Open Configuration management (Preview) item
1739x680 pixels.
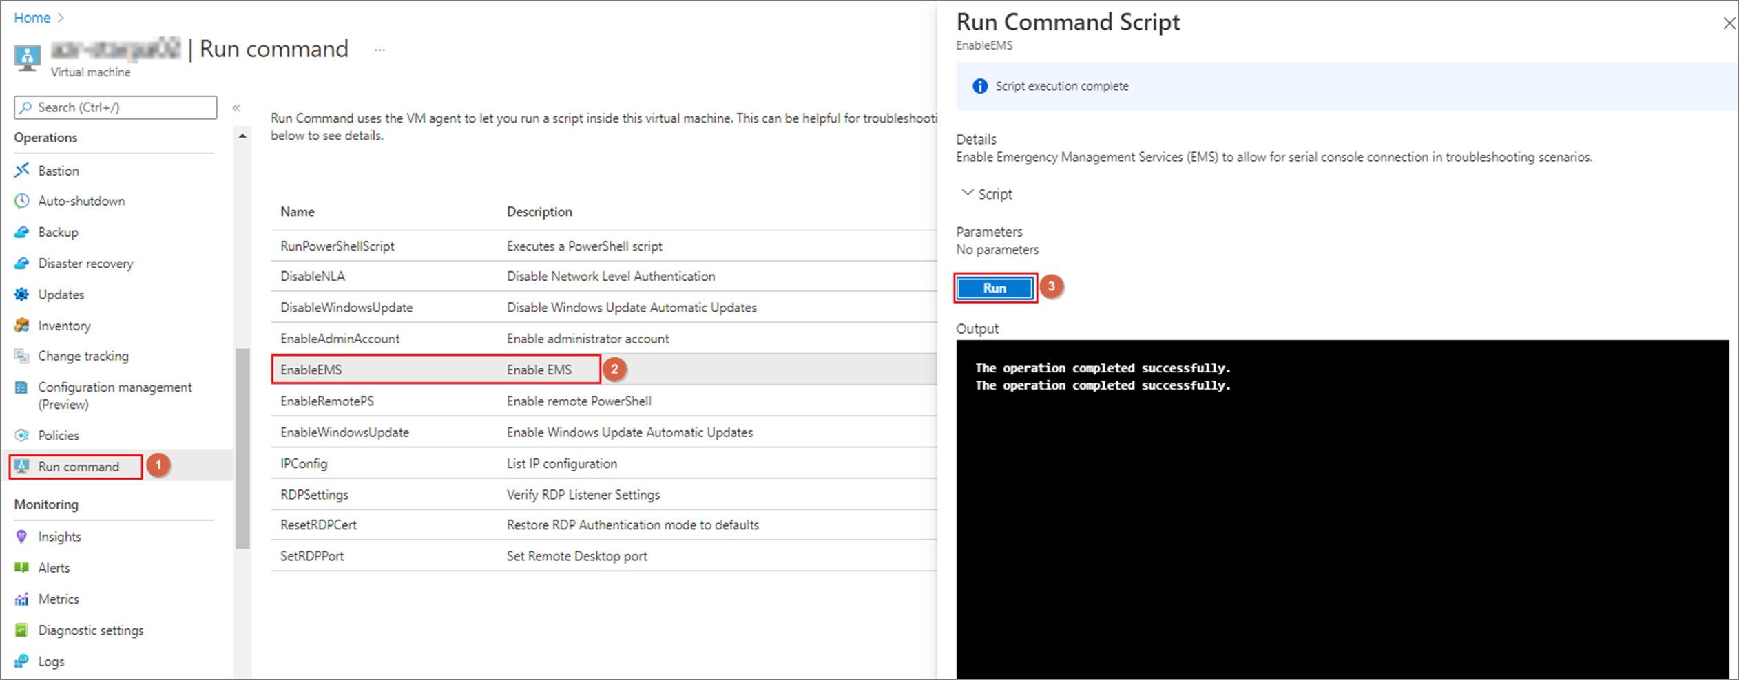click(114, 396)
